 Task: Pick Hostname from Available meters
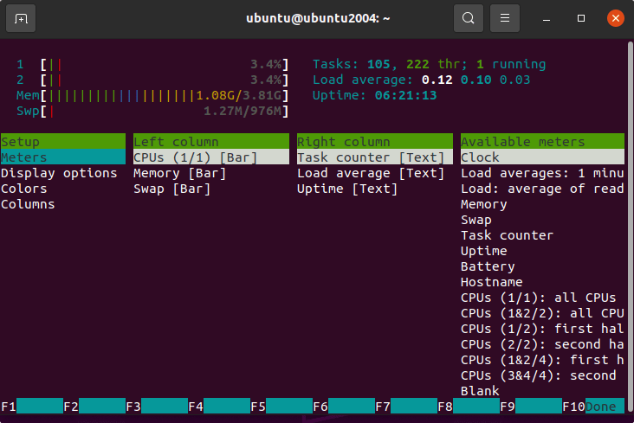click(x=491, y=282)
